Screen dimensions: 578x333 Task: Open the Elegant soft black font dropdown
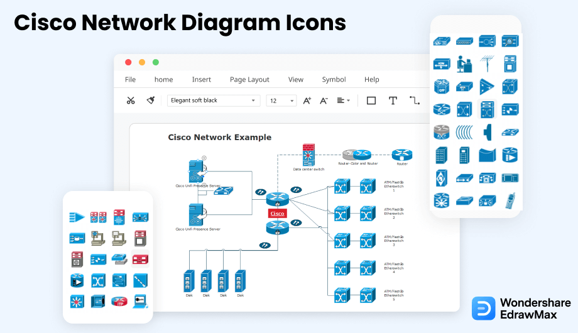(x=214, y=101)
